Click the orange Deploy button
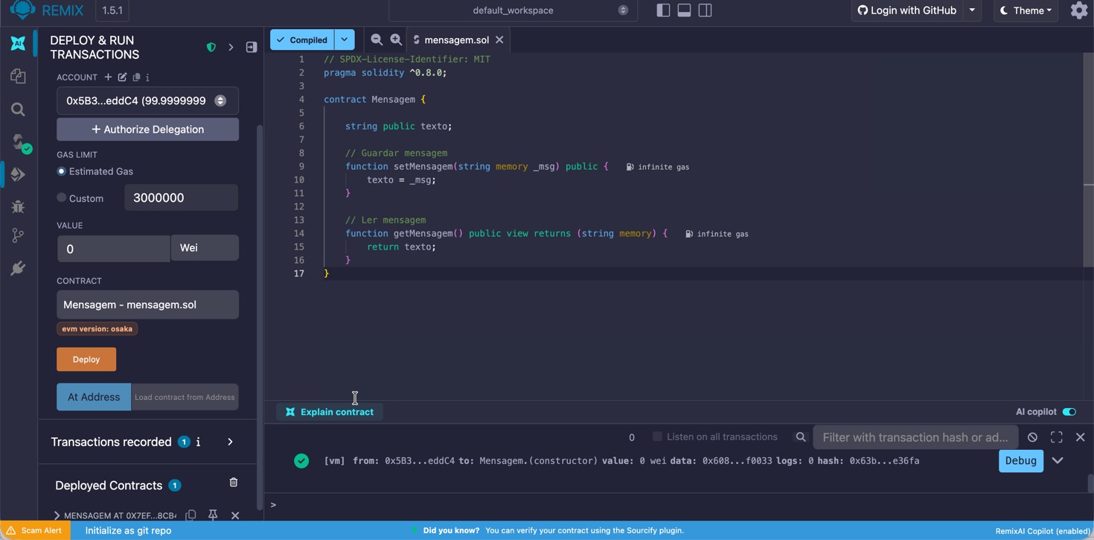 [86, 359]
